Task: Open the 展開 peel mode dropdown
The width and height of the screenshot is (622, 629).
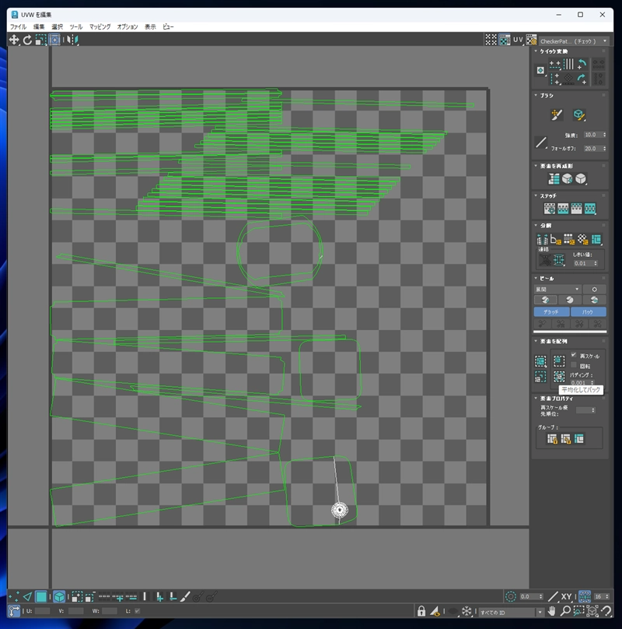Action: (x=557, y=289)
